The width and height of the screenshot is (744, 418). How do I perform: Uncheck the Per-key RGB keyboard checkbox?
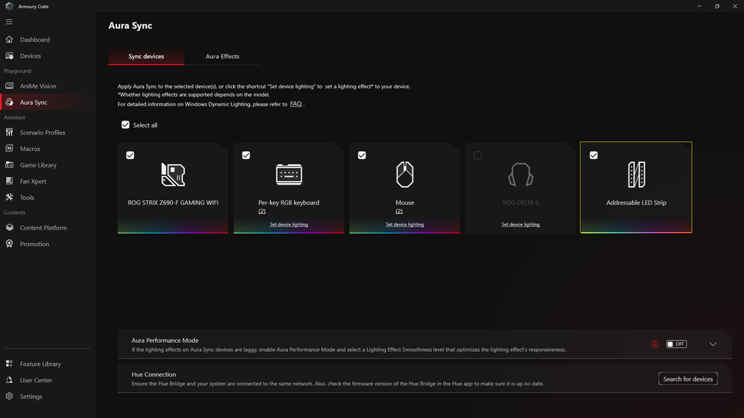pyautogui.click(x=246, y=155)
